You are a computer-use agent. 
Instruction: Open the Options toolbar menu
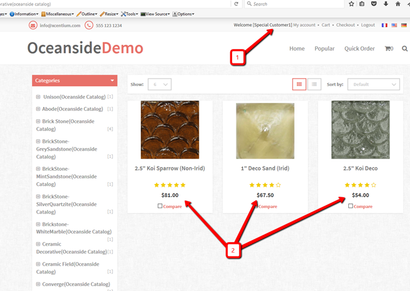[x=183, y=14]
